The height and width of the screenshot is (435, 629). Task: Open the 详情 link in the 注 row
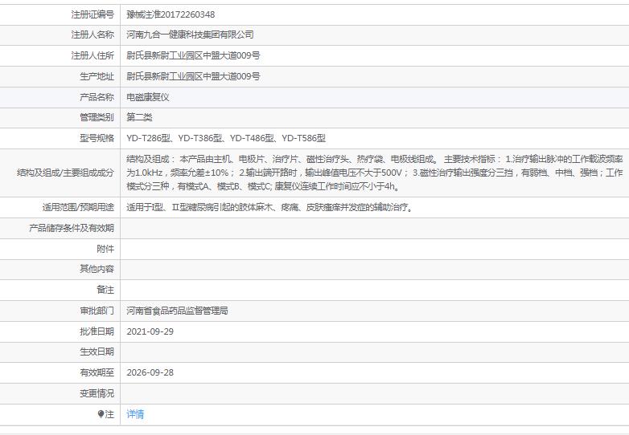pyautogui.click(x=135, y=414)
